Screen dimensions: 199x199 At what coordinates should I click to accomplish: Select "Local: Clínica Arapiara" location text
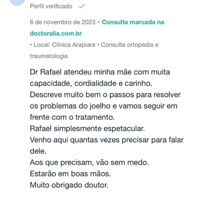pos(65,45)
